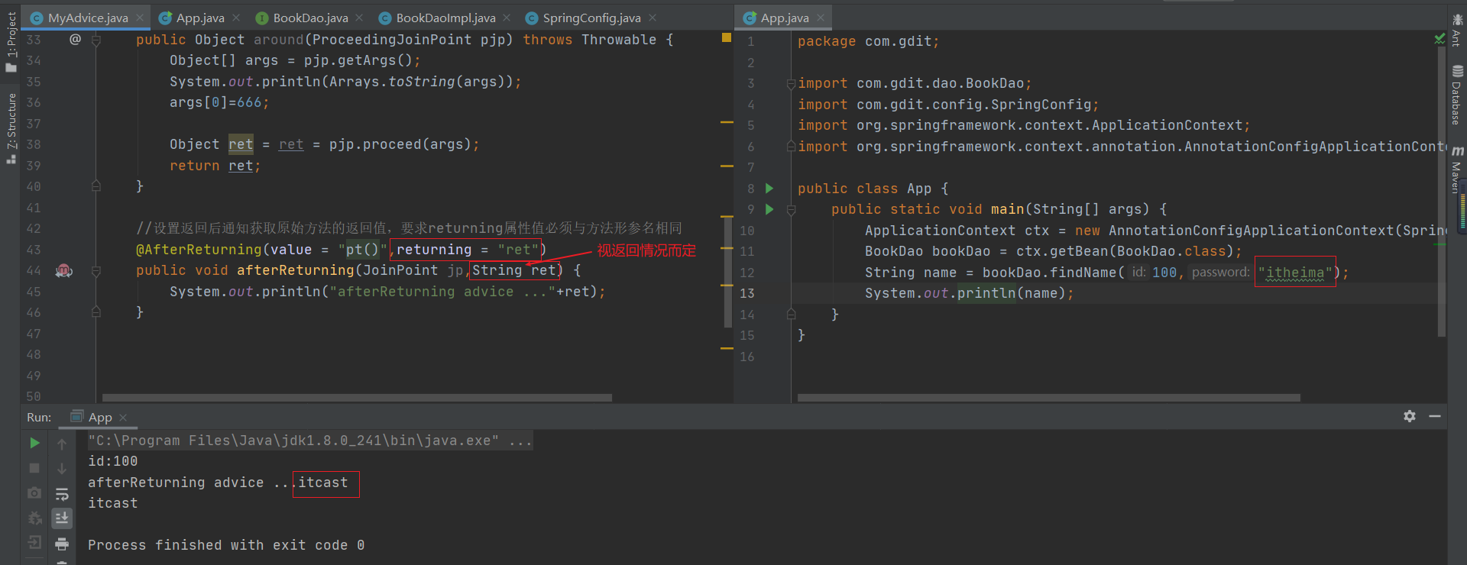Open Run panel settings gear

coord(1410,416)
